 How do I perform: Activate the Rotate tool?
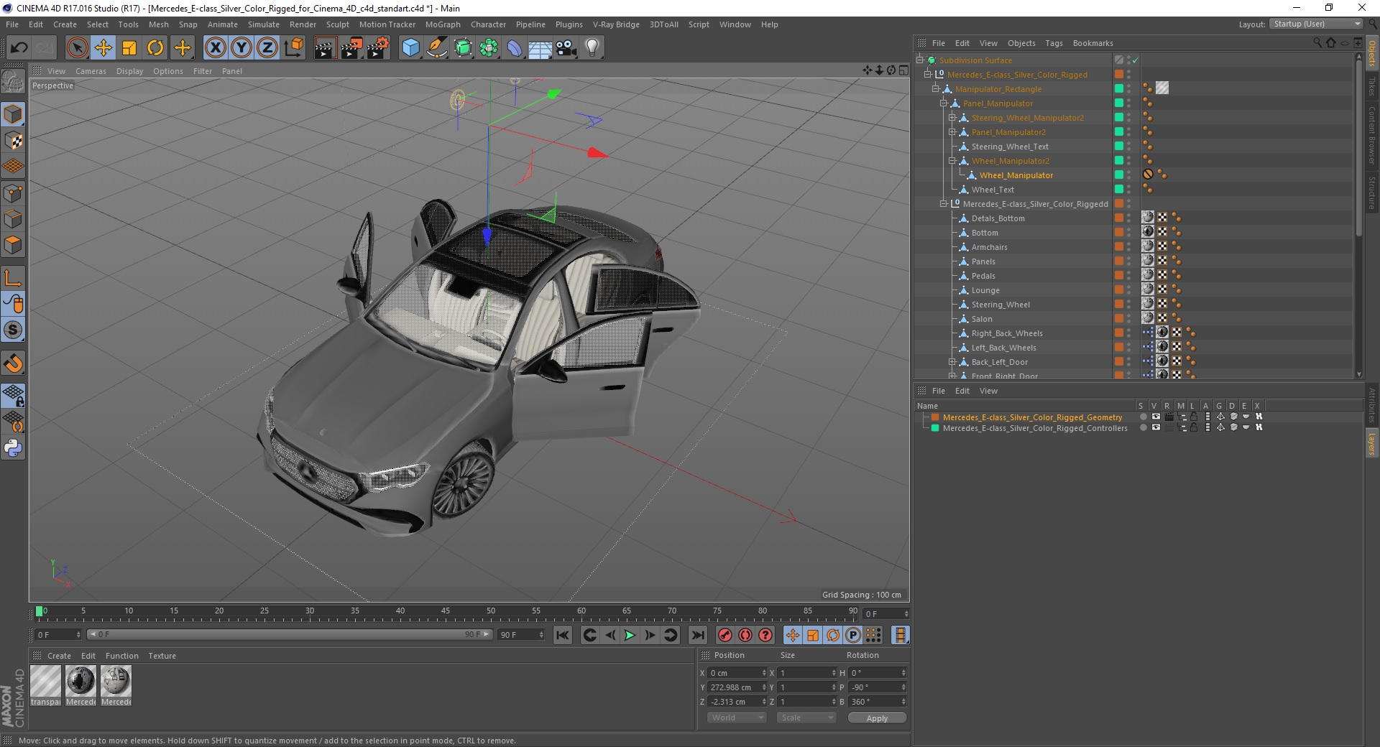[155, 48]
